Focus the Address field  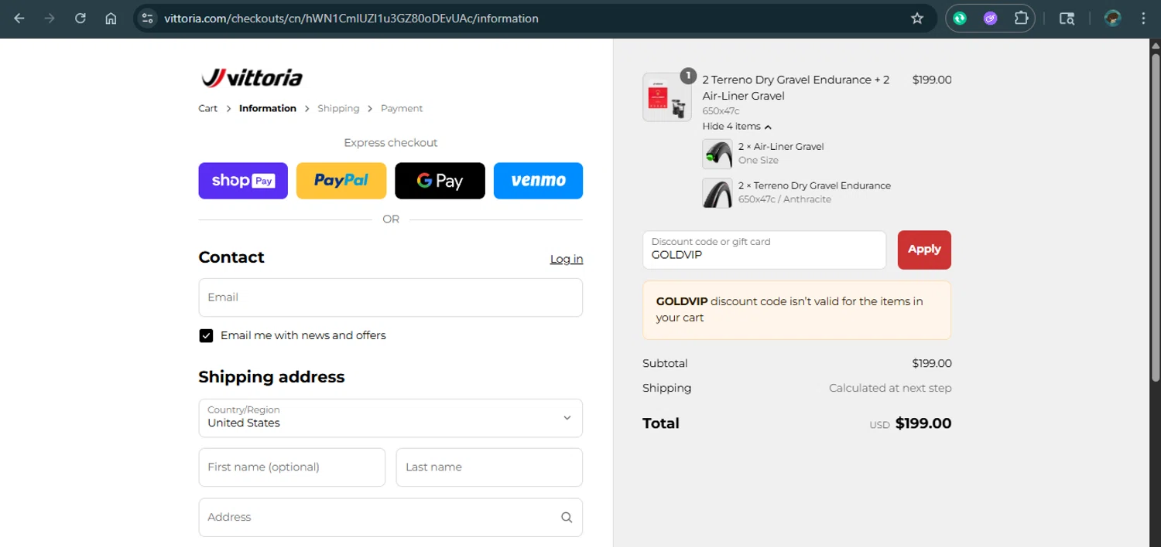tap(390, 518)
